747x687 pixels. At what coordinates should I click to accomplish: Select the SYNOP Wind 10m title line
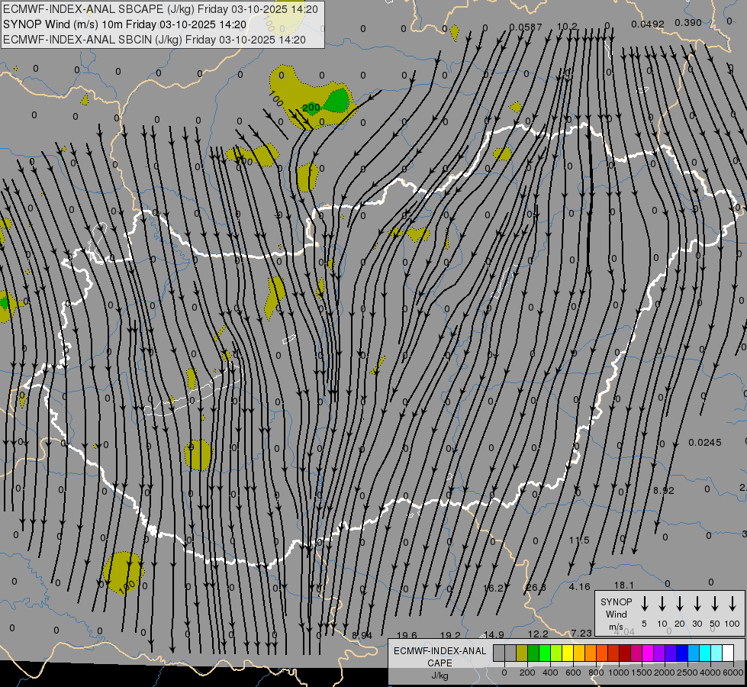124,24
